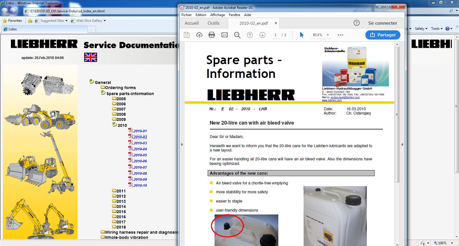Go to previous page with up arrow
Viewport: 459px width, 246px height.
click(x=250, y=35)
